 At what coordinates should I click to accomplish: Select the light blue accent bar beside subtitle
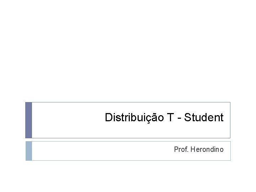(x=28, y=151)
